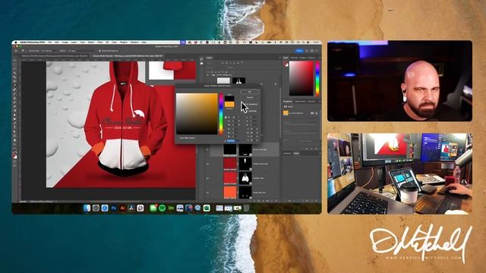This screenshot has height=273, width=486.
Task: Click the pixel layer filter icon
Action: pyautogui.click(x=222, y=63)
